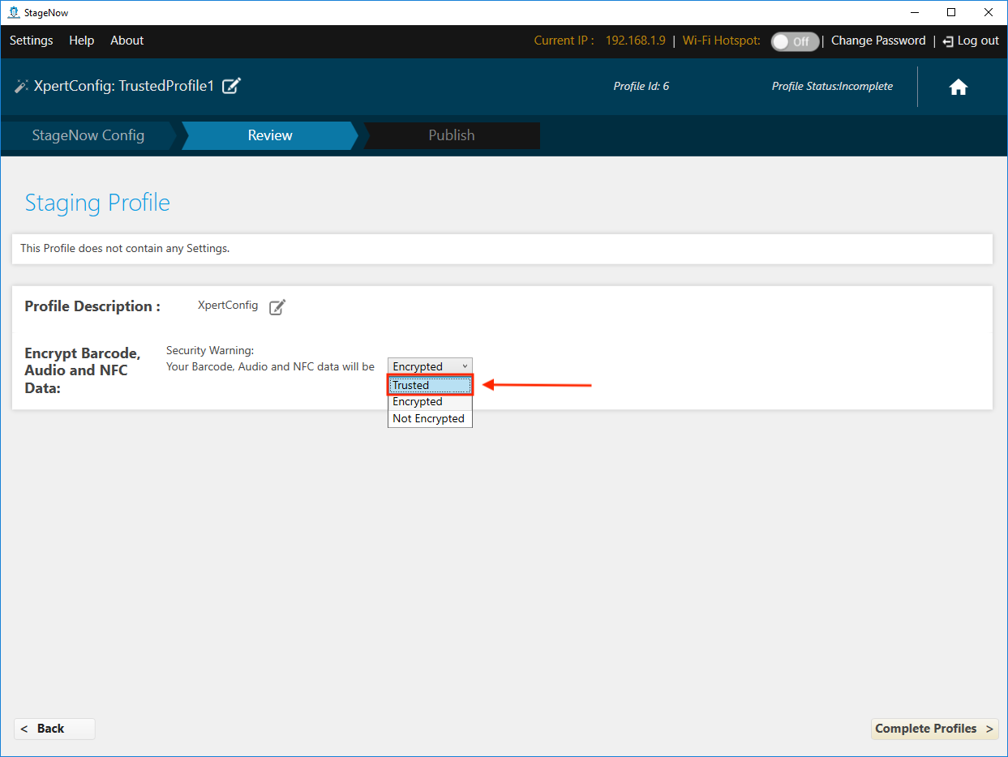Click edit pencil next to TrustedProfile1 name
Screen dimensions: 1008x757
pyautogui.click(x=231, y=86)
